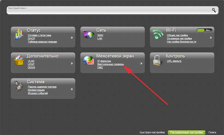Click the Network globe monitor icon
224x135 pixels.
pos(89,34)
